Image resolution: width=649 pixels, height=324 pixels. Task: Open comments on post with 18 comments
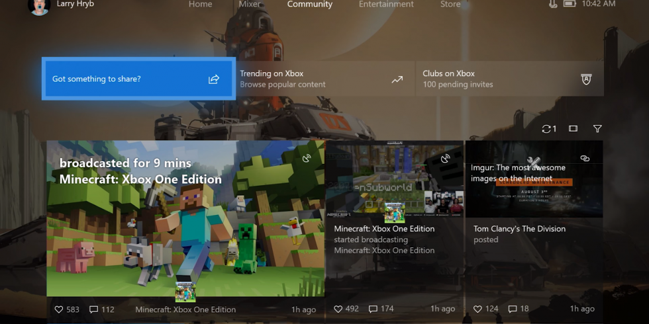pyautogui.click(x=519, y=309)
